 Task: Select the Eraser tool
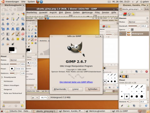[x=23, y=34]
